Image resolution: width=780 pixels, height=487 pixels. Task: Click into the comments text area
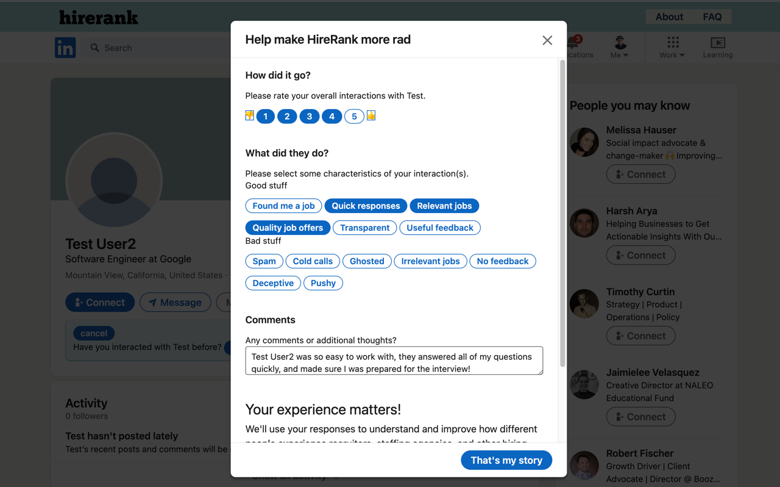click(394, 361)
